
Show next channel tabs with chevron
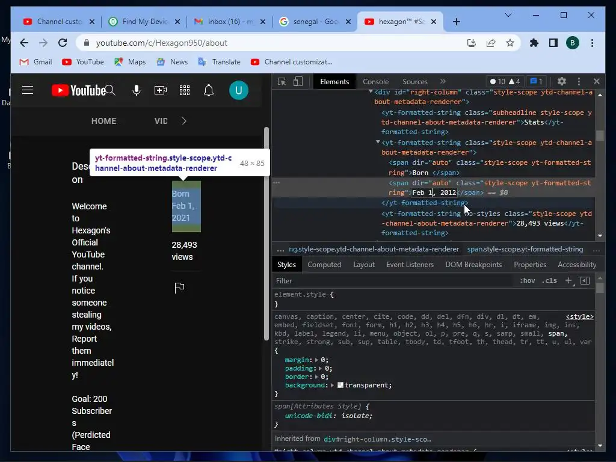tap(184, 121)
